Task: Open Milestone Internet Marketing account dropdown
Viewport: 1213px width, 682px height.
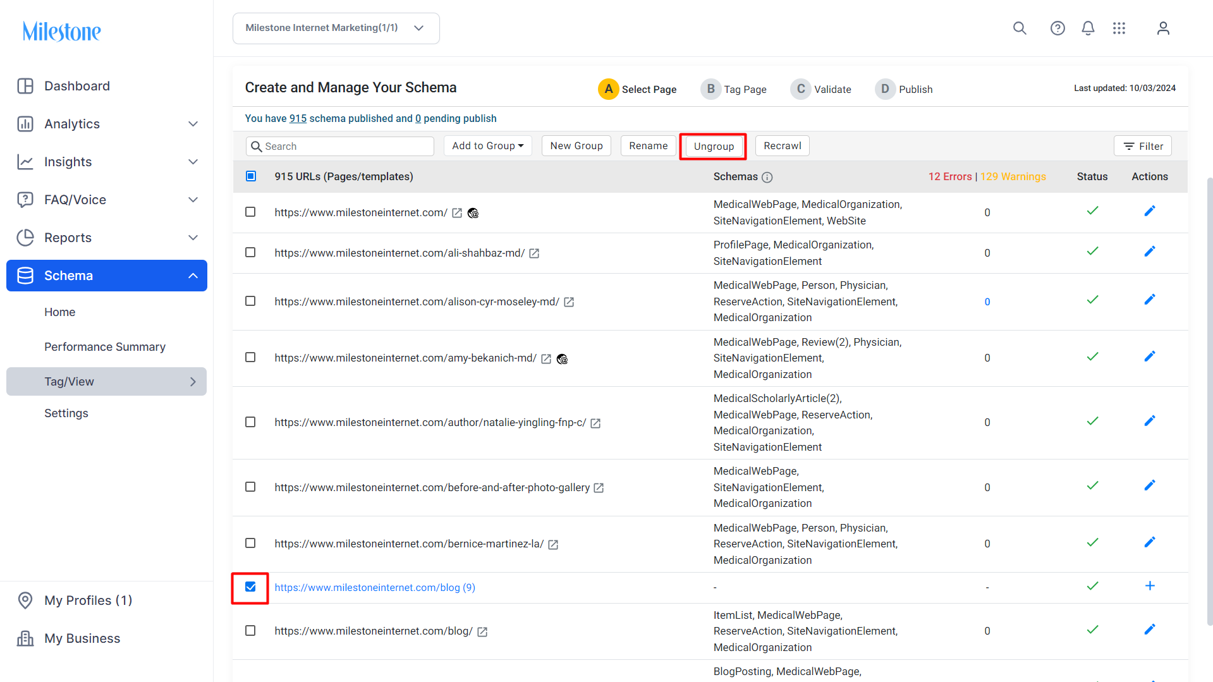Action: click(336, 28)
